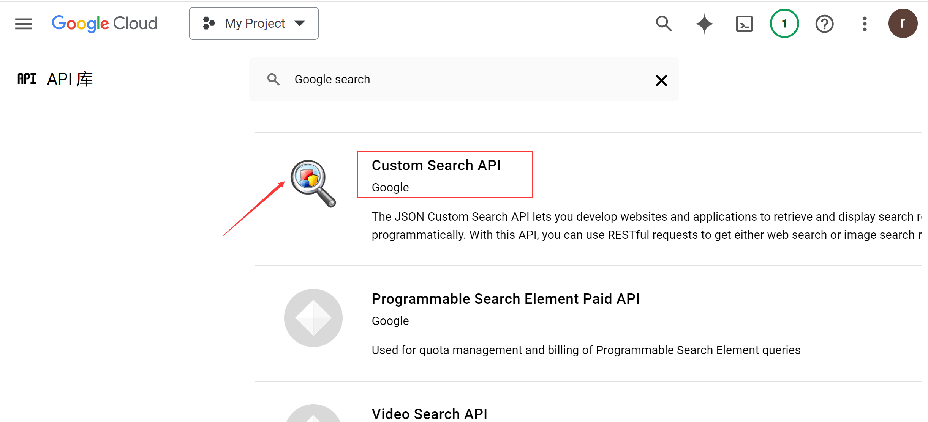Click the API 库 page heading
The height and width of the screenshot is (422, 928).
coord(70,79)
